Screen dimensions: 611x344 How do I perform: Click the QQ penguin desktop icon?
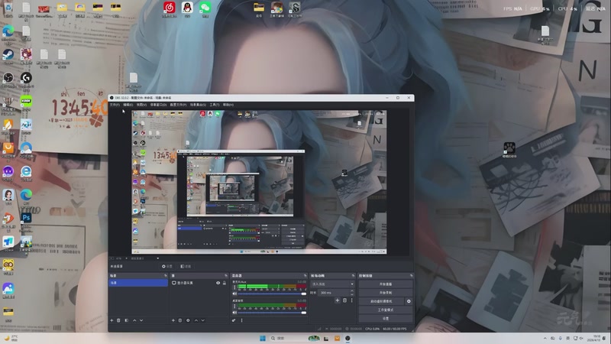[187, 9]
